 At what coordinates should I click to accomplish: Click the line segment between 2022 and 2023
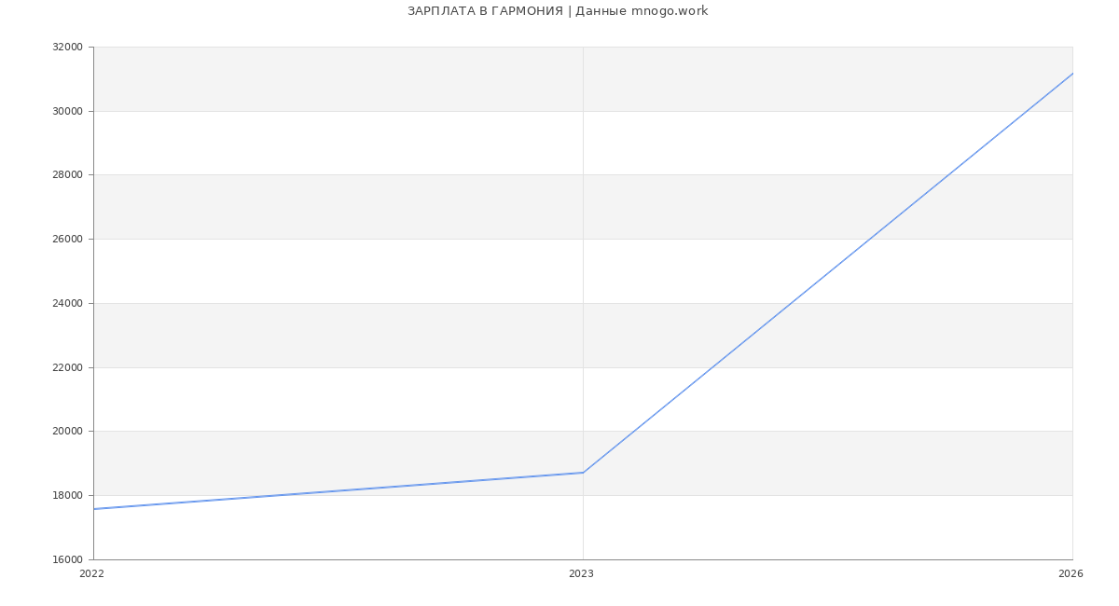coord(338,491)
